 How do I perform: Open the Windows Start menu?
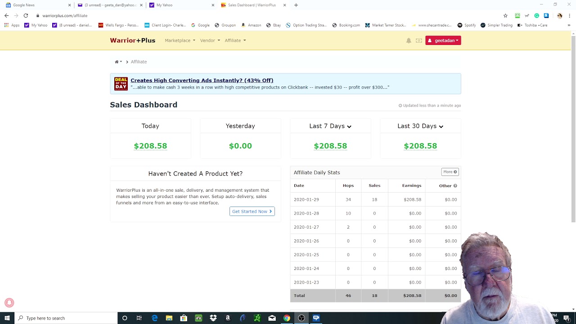click(7, 318)
